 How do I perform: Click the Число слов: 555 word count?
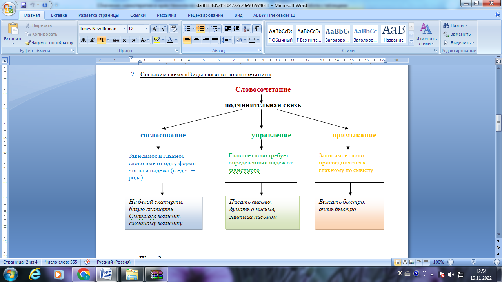61,262
